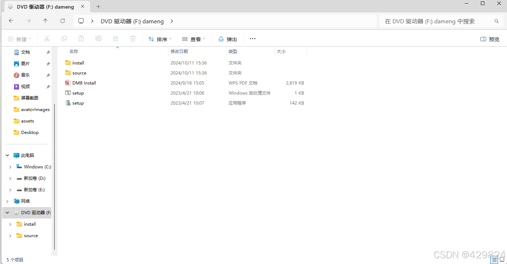Open the See more (...) menu

pyautogui.click(x=253, y=38)
